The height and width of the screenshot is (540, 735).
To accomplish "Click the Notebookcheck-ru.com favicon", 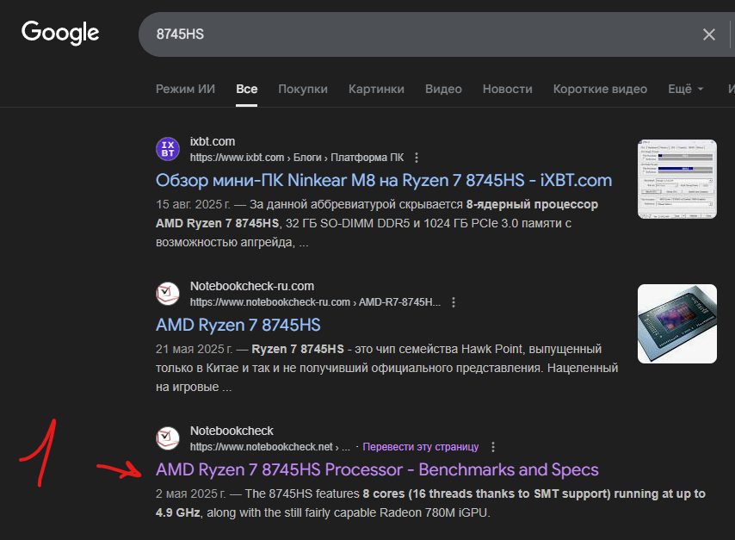I will (x=168, y=294).
